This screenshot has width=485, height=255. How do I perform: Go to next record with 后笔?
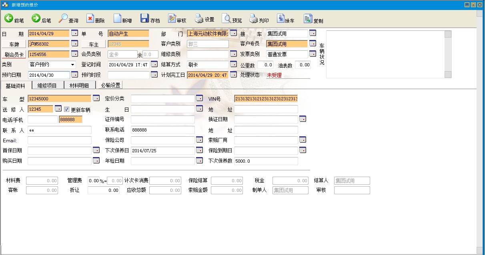[36, 18]
